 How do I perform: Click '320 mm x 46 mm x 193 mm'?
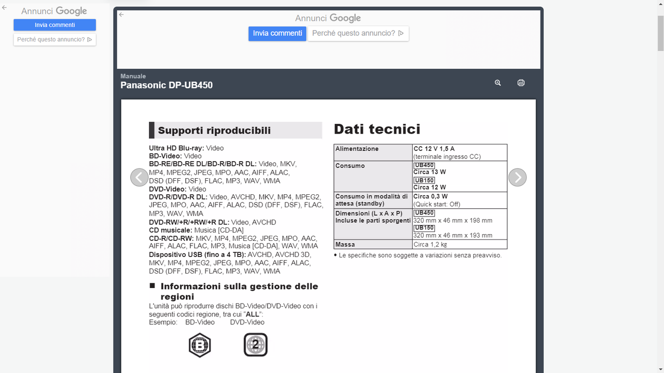[453, 236]
